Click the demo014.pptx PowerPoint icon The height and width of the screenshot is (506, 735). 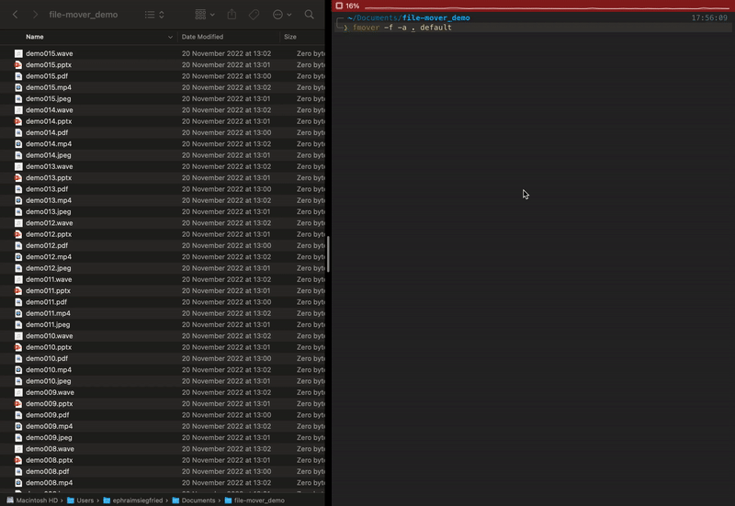pyautogui.click(x=18, y=121)
